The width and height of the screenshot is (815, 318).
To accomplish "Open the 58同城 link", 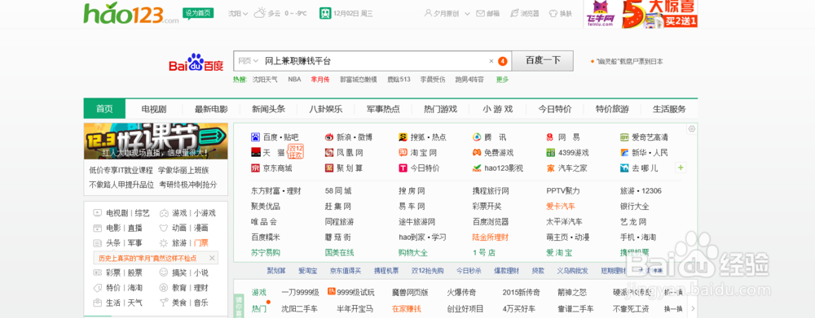I will tap(338, 191).
